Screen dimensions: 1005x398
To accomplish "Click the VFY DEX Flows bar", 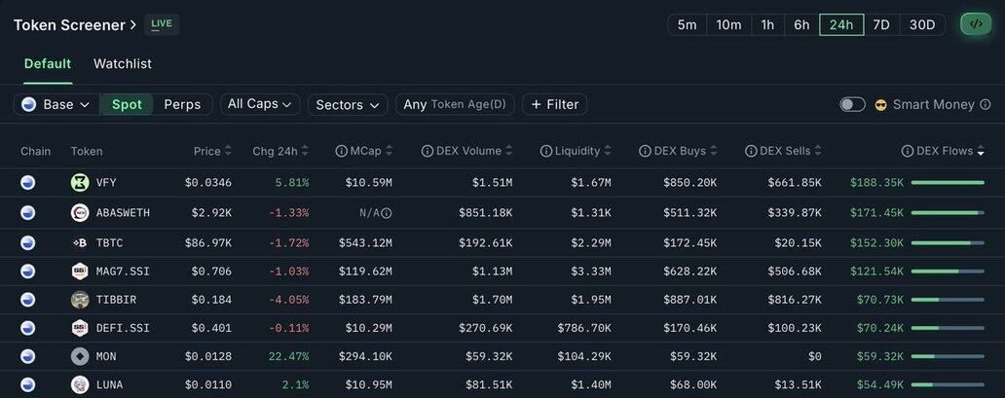I will [947, 182].
